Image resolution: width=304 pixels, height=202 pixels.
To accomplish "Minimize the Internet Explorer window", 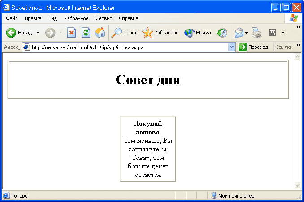I will point(276,8).
